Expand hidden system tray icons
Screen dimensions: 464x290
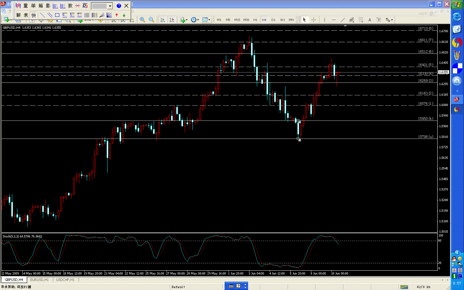click(x=457, y=253)
